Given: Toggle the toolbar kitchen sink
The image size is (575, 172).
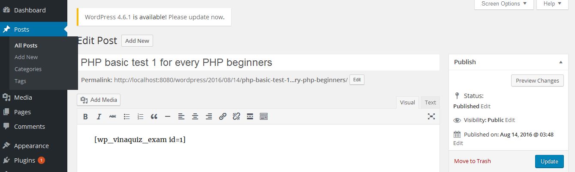Looking at the screenshot, I should pyautogui.click(x=264, y=116).
